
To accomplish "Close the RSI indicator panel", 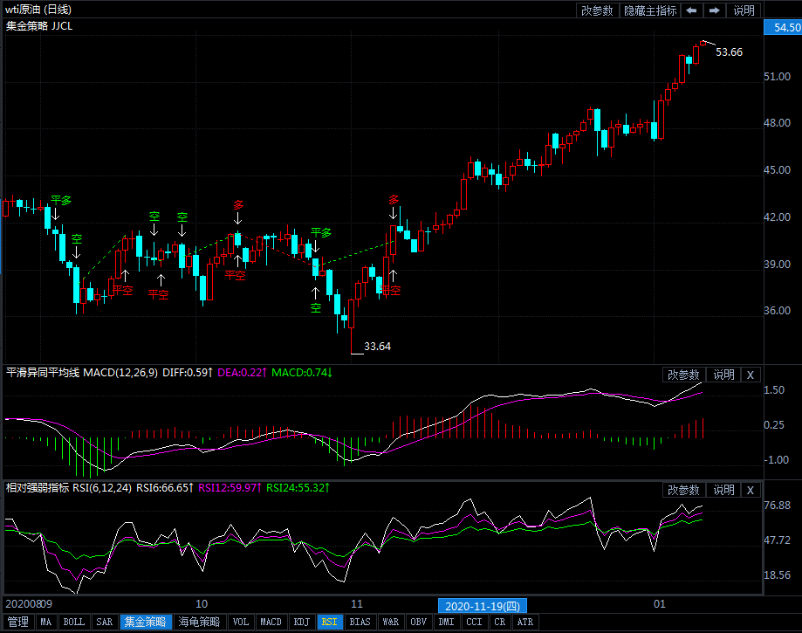I will tap(751, 490).
